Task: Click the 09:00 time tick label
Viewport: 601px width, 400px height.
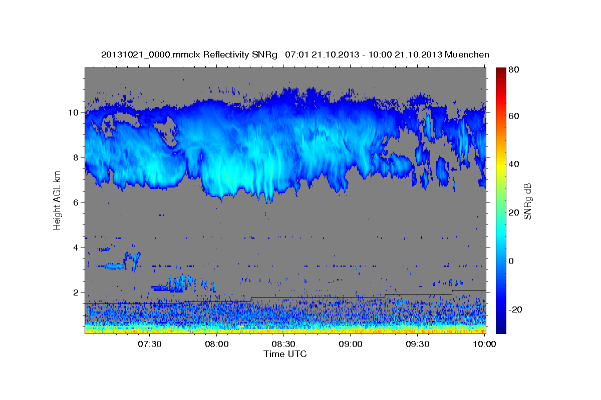Action: (350, 344)
